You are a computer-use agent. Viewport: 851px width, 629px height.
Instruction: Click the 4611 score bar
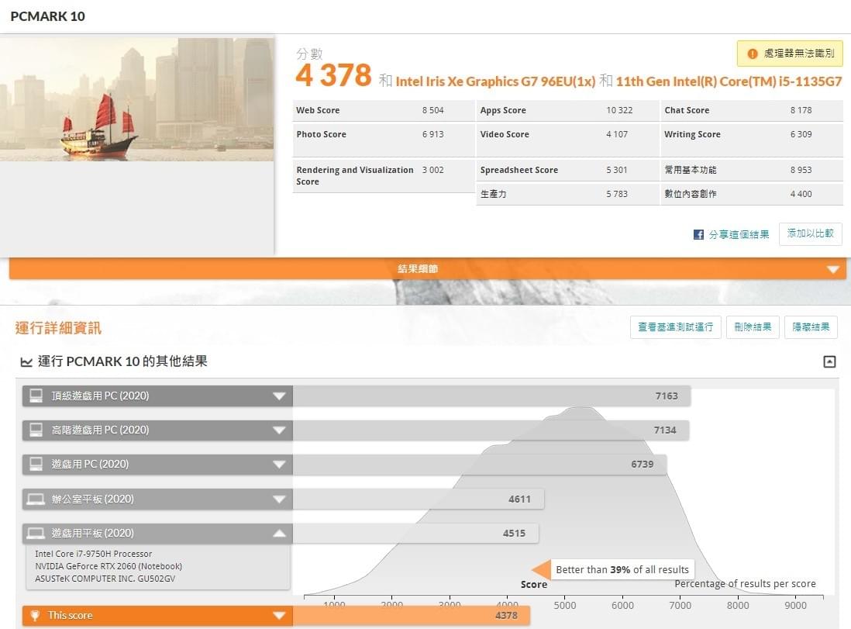419,499
